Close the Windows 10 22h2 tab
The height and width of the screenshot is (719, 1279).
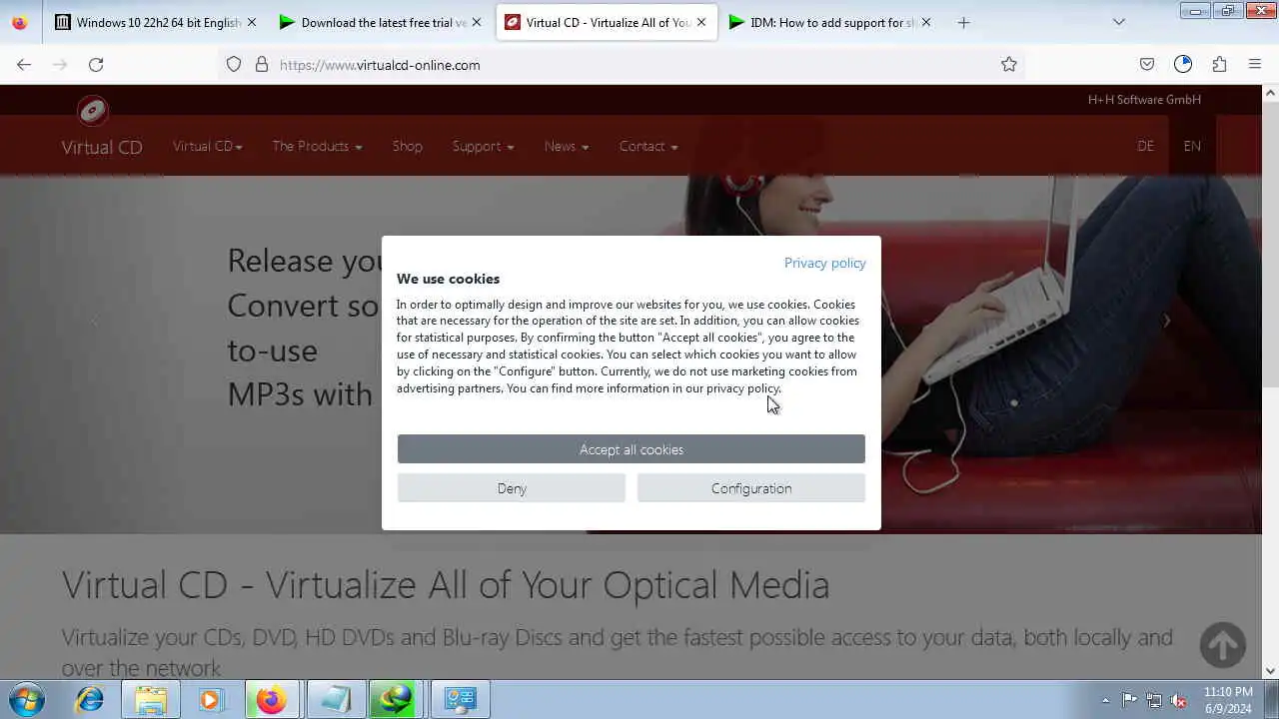252,22
